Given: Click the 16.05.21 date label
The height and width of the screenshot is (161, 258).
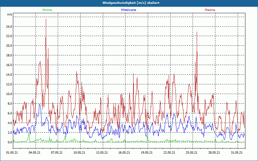Looking at the screenshot, I should tap(124, 153).
